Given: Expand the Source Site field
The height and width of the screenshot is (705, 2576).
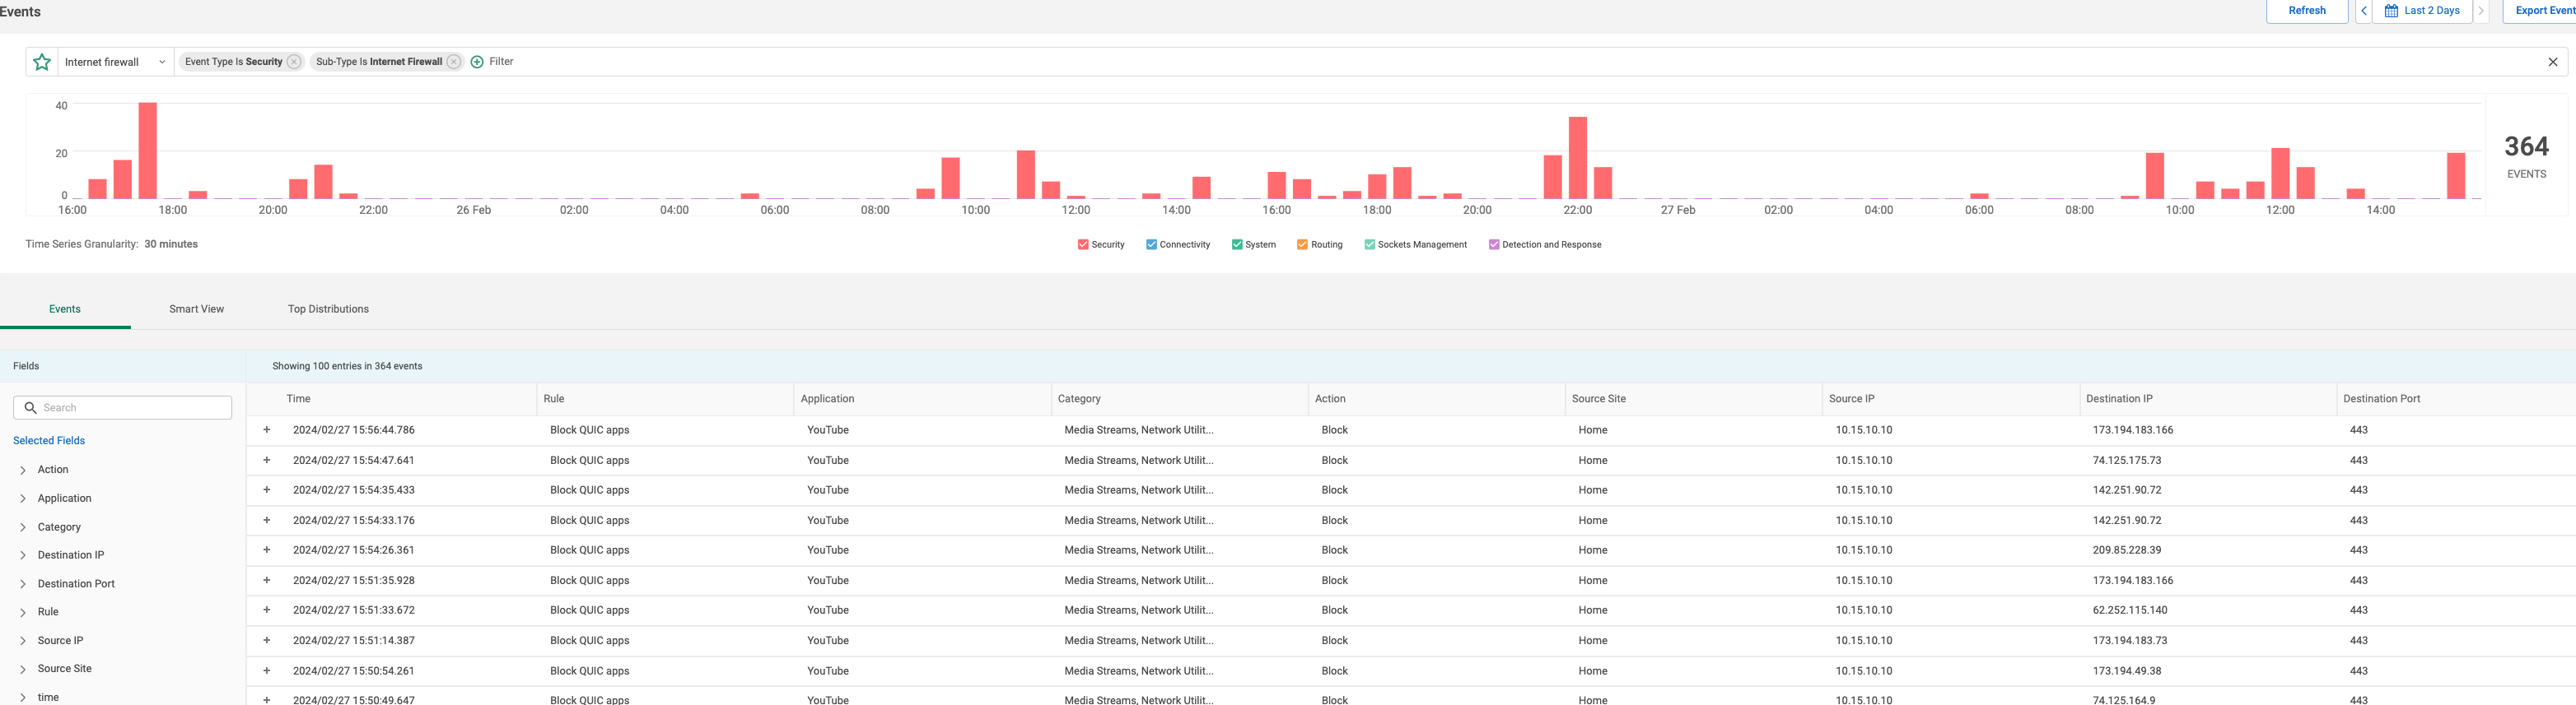Looking at the screenshot, I should [x=23, y=669].
